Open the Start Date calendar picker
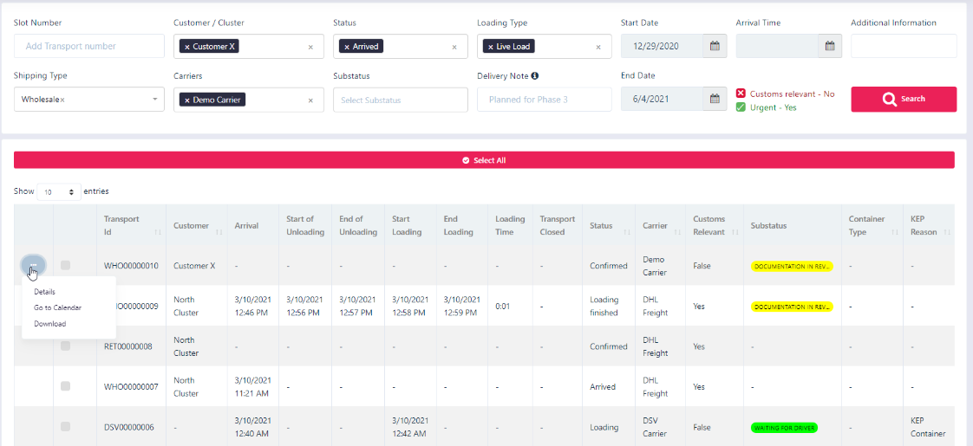Image resolution: width=973 pixels, height=446 pixels. [x=715, y=46]
